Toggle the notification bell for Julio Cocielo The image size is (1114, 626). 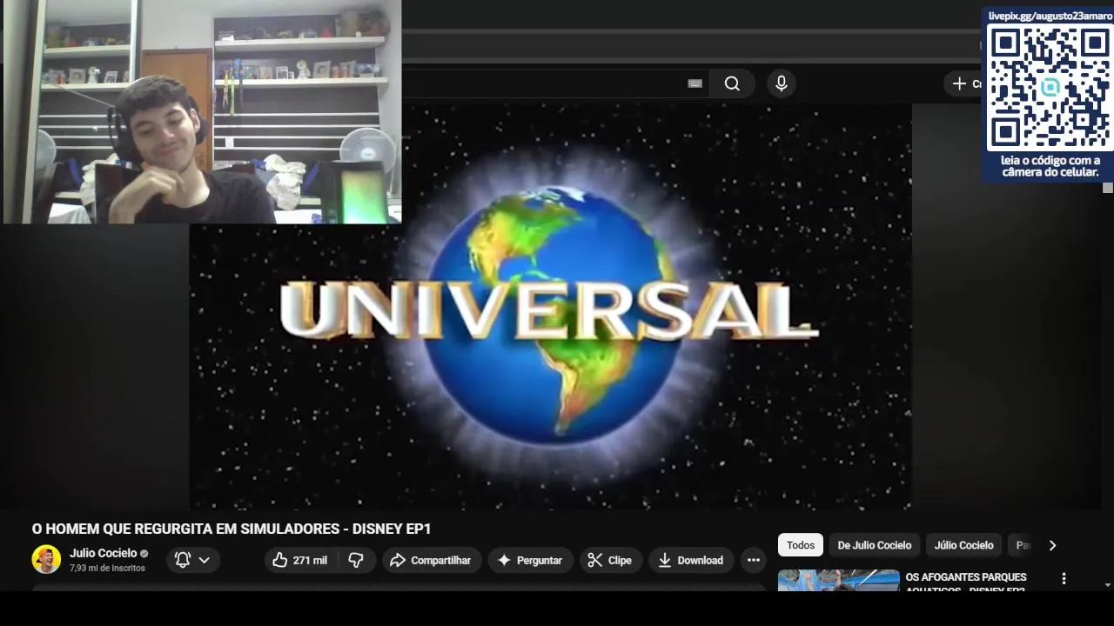[x=183, y=561]
